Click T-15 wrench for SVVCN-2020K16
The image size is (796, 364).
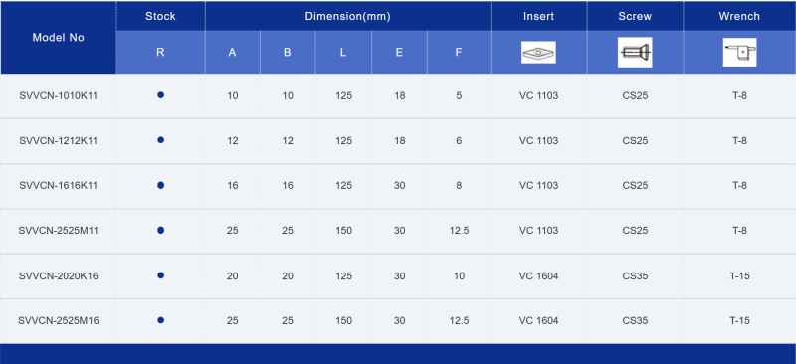tap(739, 276)
